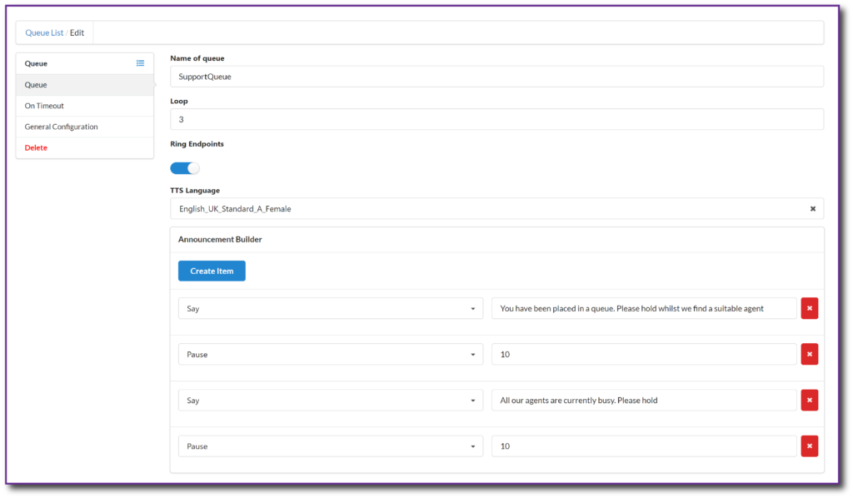Remove the first Pause item with red x
Image resolution: width=853 pixels, height=498 pixels.
810,355
